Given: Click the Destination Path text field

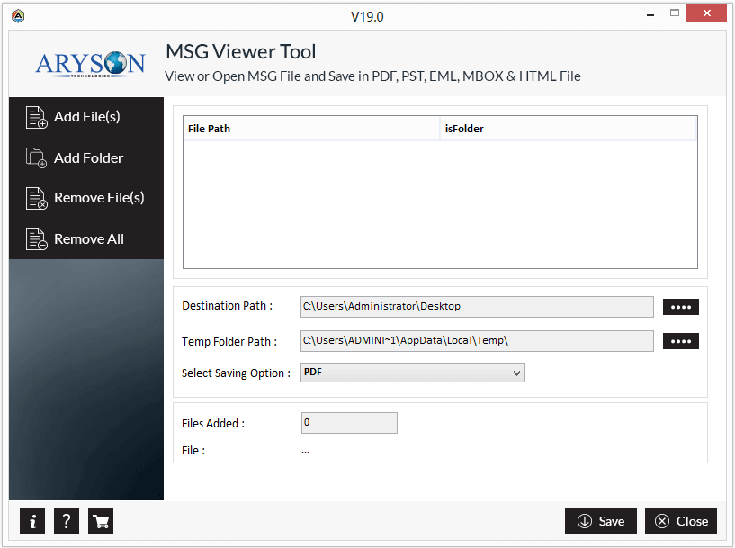Looking at the screenshot, I should tap(477, 307).
